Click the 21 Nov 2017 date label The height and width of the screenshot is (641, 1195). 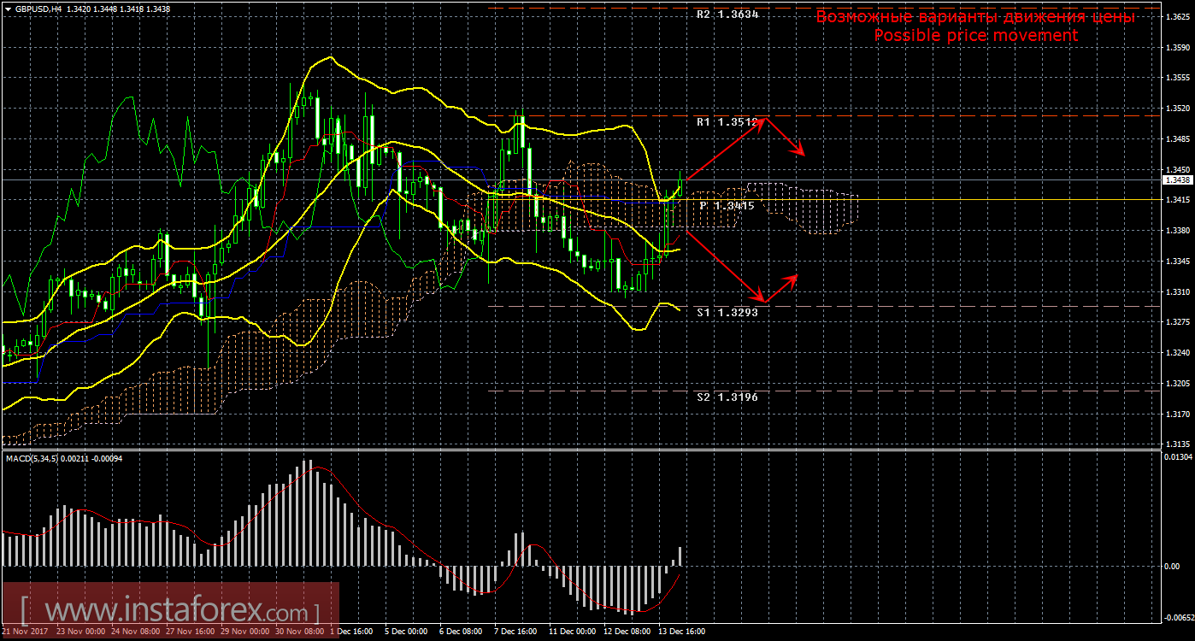pos(24,632)
